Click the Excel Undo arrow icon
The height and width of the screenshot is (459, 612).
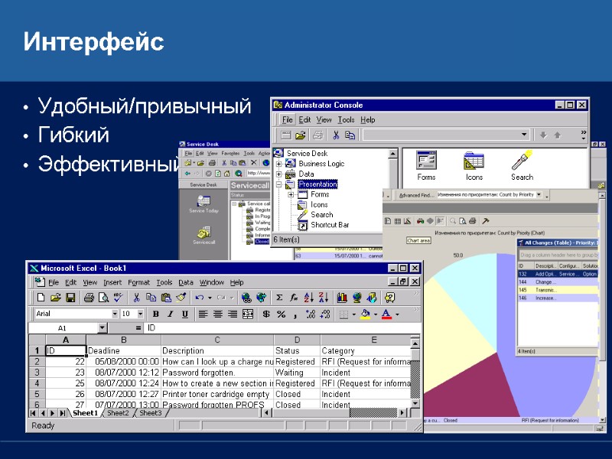pos(200,298)
